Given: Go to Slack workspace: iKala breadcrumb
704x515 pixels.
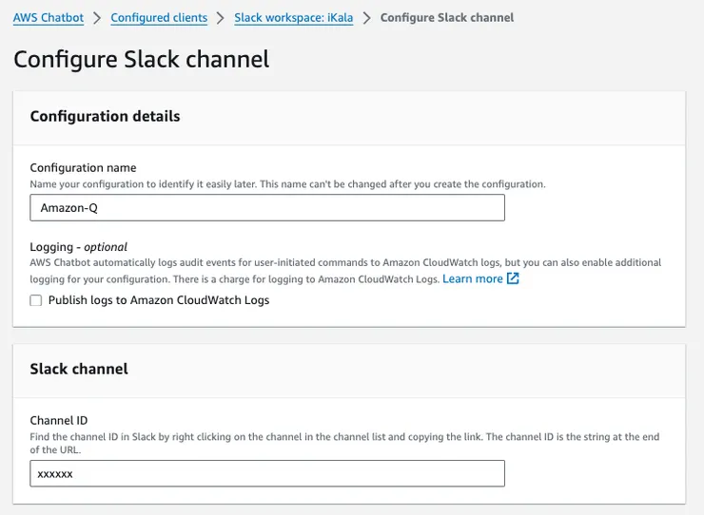Looking at the screenshot, I should click(293, 18).
